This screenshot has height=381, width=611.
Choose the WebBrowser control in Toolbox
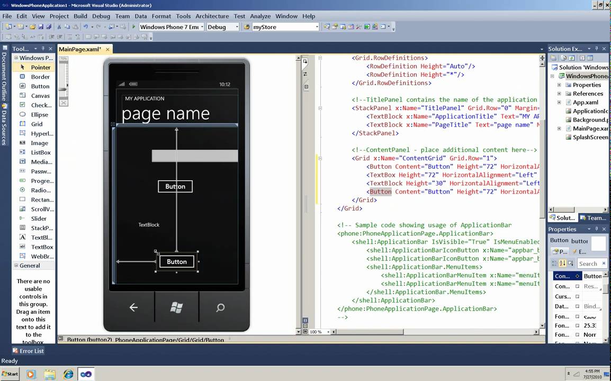click(34, 256)
